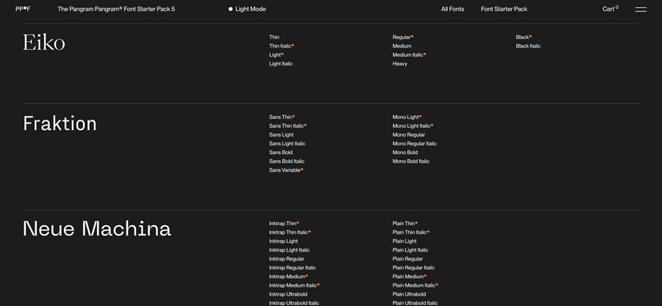Pick Fraktion Sans Light Italic
662x306 pixels.
click(x=287, y=144)
